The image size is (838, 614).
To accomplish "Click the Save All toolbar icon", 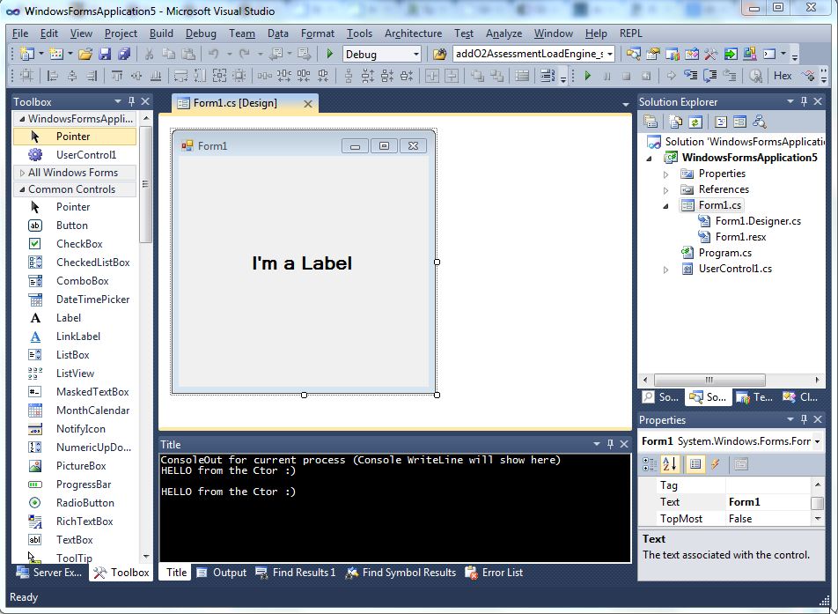I will tap(124, 54).
